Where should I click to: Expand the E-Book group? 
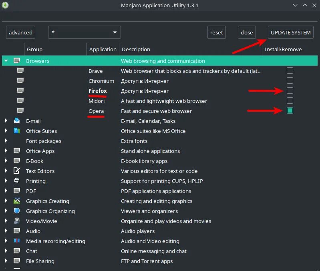[x=6, y=161]
